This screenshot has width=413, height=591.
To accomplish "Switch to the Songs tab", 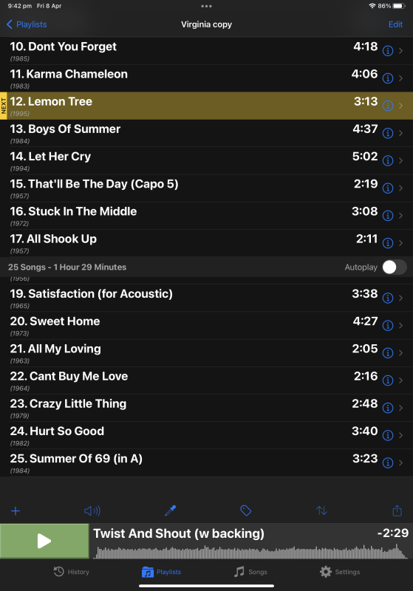I will 250,572.
